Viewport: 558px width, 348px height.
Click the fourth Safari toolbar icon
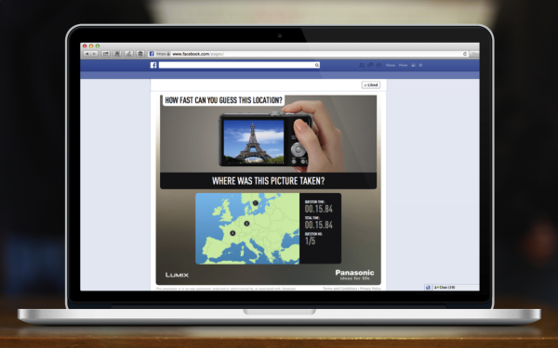click(x=117, y=54)
